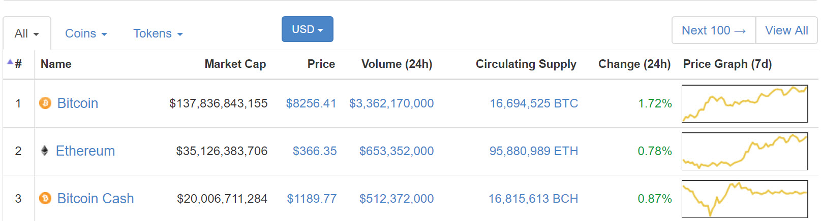Click Bitcoin price $8256.41
The height and width of the screenshot is (221, 821).
click(x=311, y=103)
